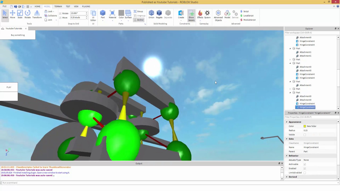340x191 pixels.
Task: Toggle the Enabled property checkbox
Action: click(x=305, y=168)
